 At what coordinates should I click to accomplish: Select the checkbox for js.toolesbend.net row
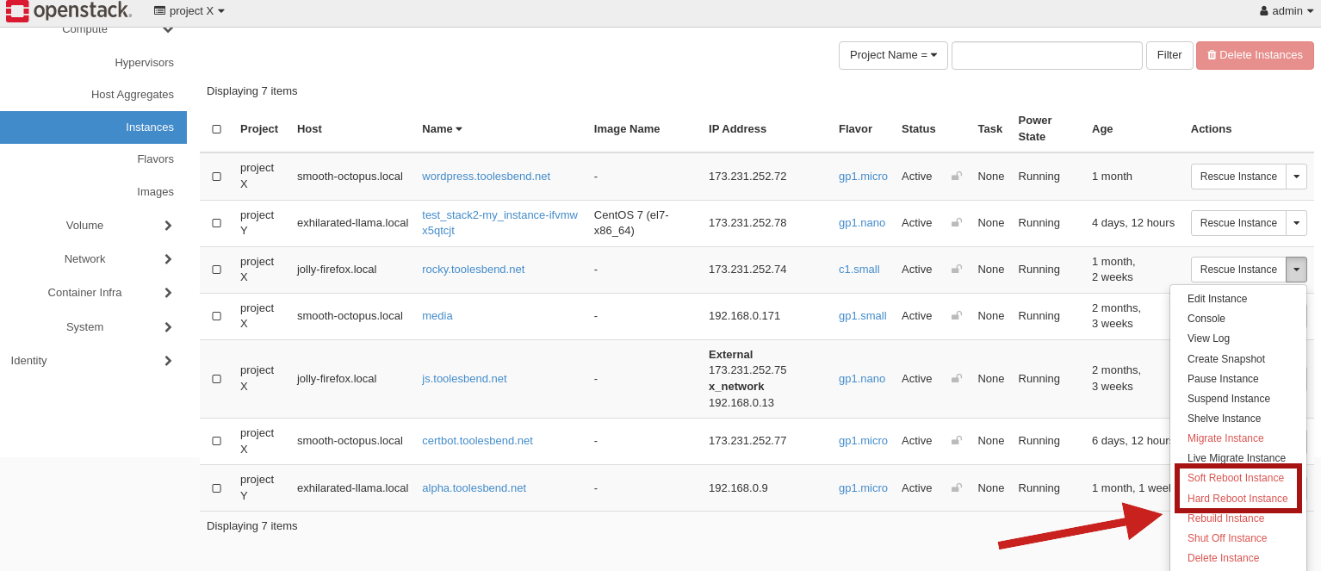pyautogui.click(x=216, y=379)
